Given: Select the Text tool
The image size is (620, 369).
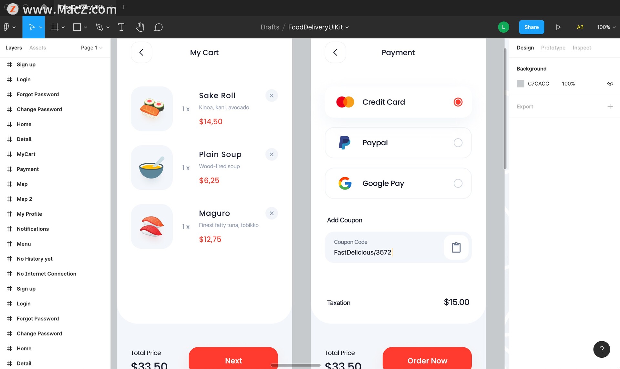Looking at the screenshot, I should 121,27.
